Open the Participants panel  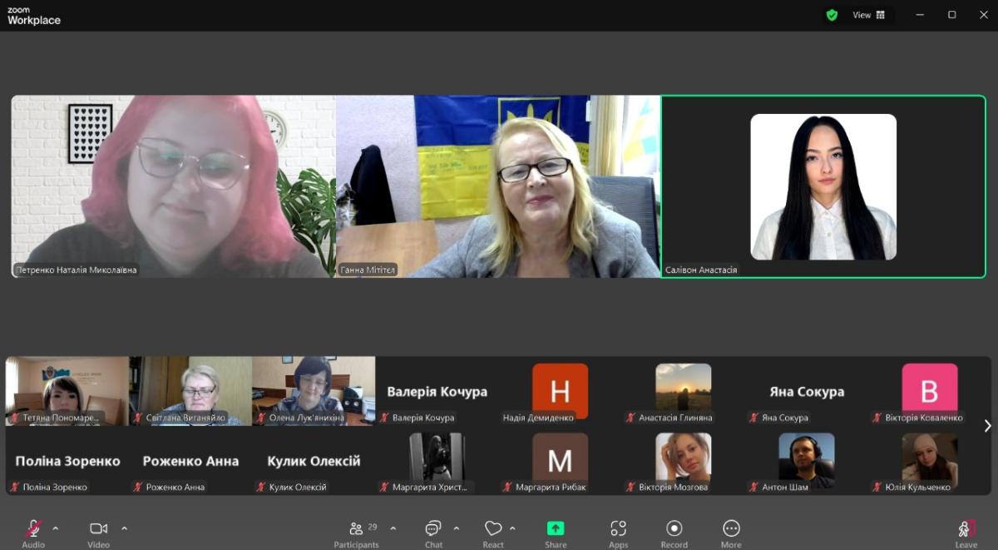[x=356, y=533]
